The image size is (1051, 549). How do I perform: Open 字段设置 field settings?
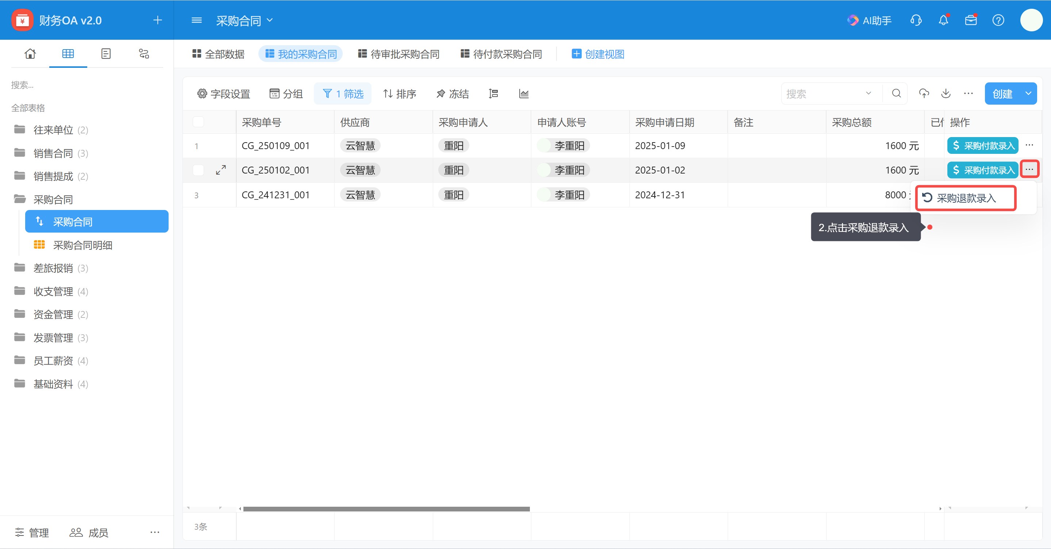224,94
